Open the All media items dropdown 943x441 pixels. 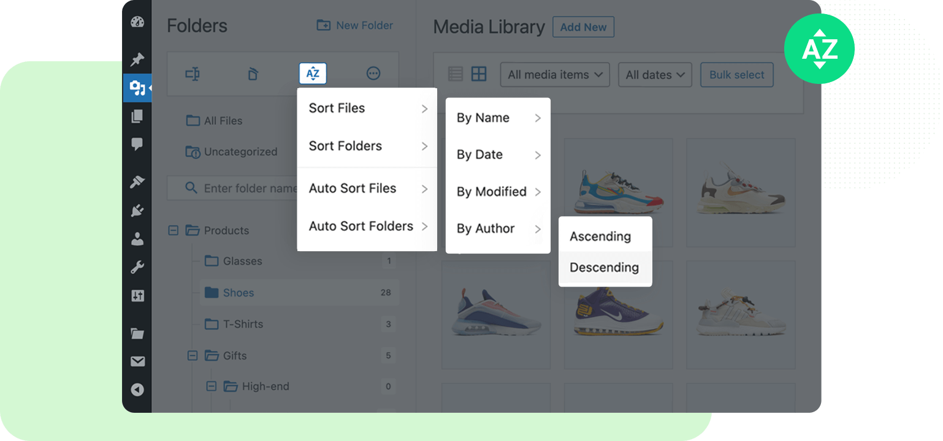pos(555,75)
